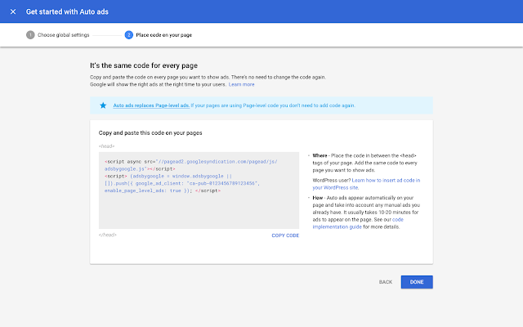Open code implementation guide link
523x327 pixels.
(x=358, y=223)
